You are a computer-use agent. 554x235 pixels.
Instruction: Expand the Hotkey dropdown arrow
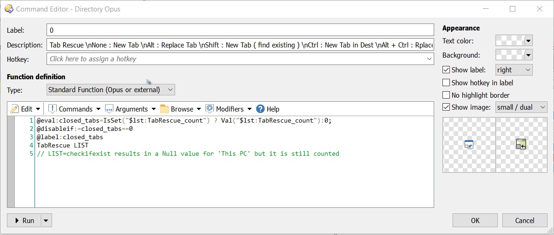[429, 59]
